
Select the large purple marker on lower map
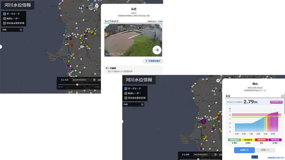203,121
